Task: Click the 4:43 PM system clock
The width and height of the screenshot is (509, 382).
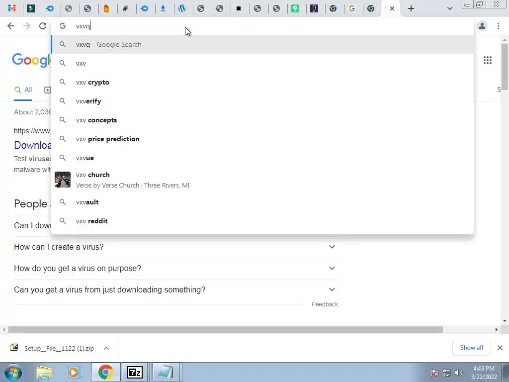Action: coord(484,372)
